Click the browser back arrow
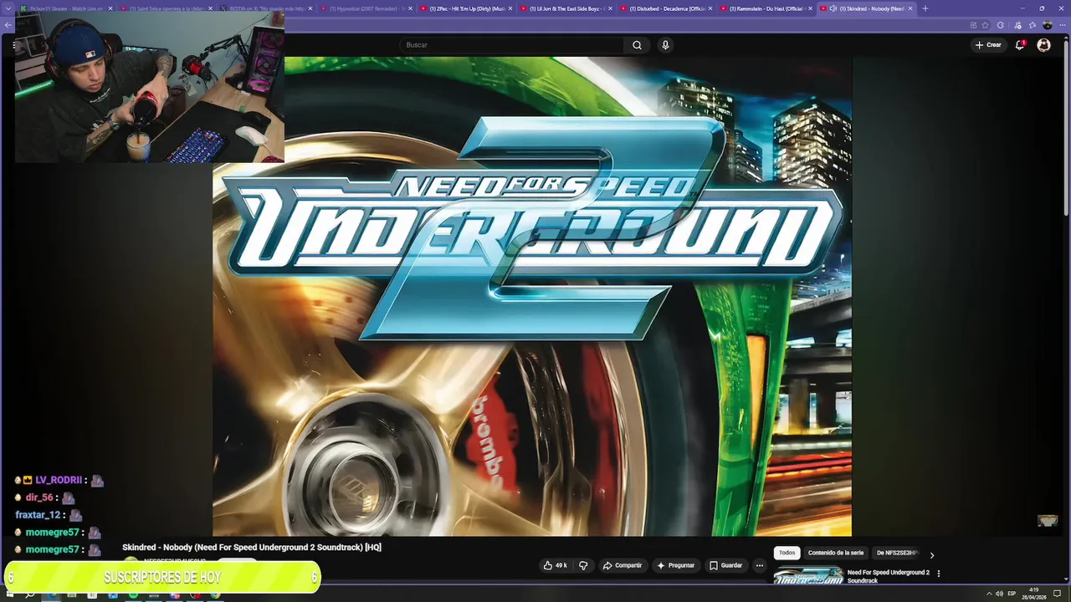Viewport: 1071px width, 602px height. [8, 25]
